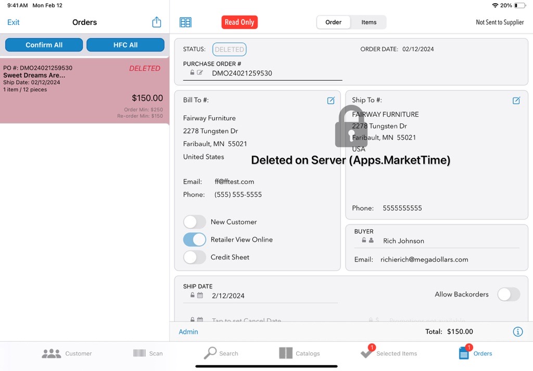Tap the Read Only badge
Image resolution: width=533 pixels, height=371 pixels.
(x=239, y=22)
